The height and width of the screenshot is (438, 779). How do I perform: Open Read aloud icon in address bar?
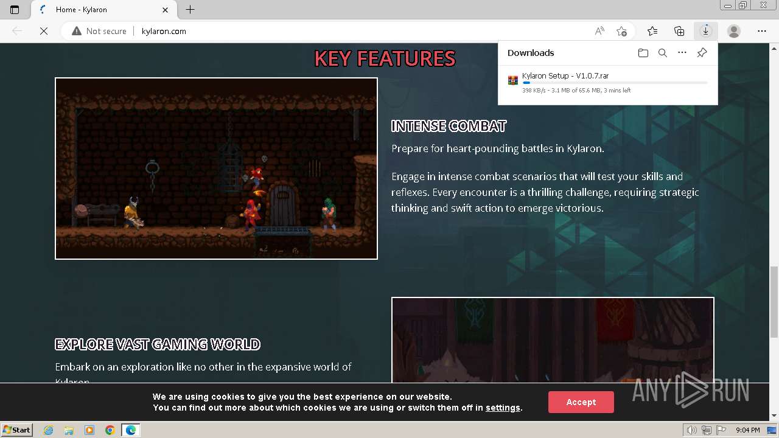(599, 31)
